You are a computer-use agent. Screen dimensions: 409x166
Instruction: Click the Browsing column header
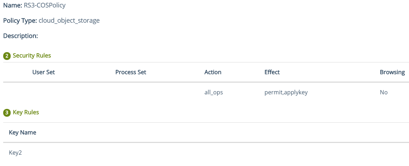[392, 72]
